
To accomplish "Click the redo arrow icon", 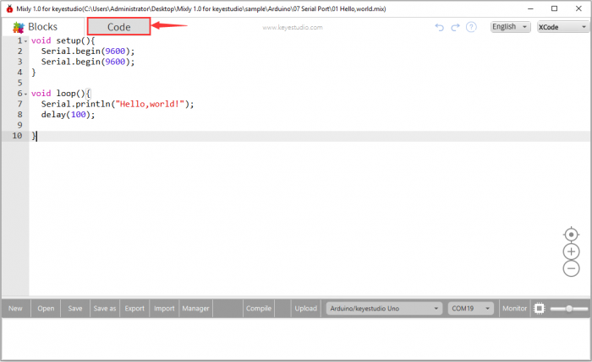I will pyautogui.click(x=455, y=27).
